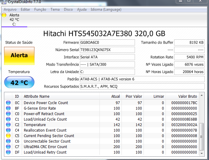Click the 42 °C temperature button
This screenshot has width=209, height=160.
tap(19, 82)
